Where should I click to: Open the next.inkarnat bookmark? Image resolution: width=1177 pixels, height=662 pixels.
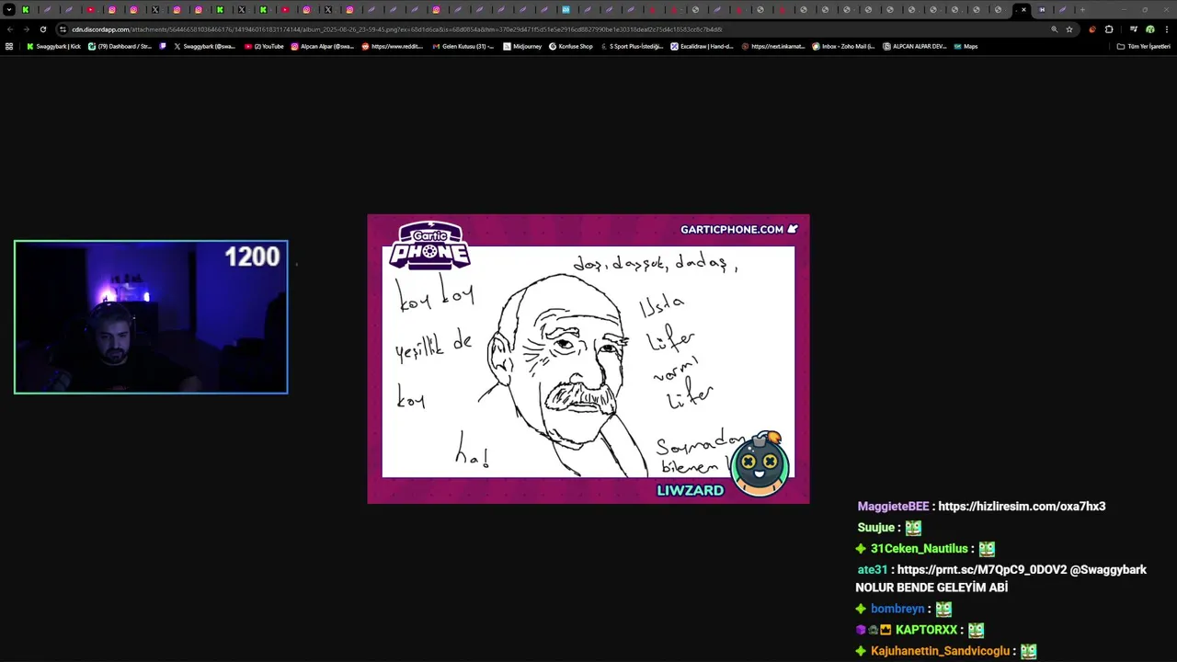coord(773,46)
